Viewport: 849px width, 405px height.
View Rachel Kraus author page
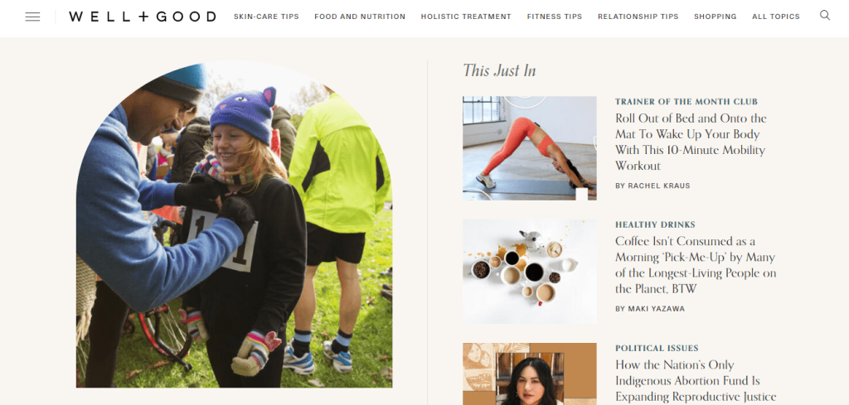[x=653, y=186]
